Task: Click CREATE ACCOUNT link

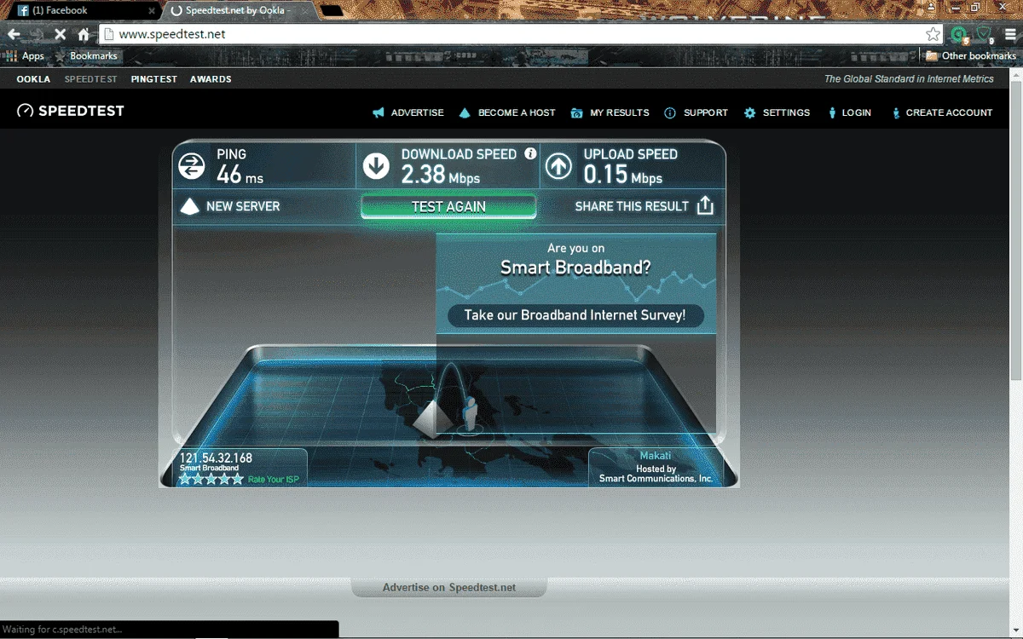Action: pyautogui.click(x=942, y=112)
